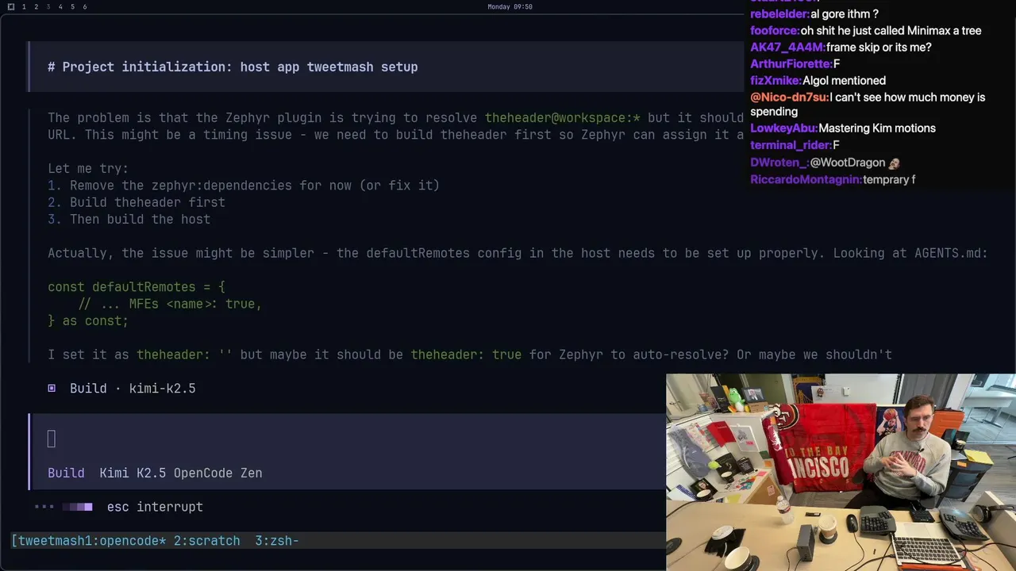
Task: Click the Project initialization session title
Action: tap(233, 67)
